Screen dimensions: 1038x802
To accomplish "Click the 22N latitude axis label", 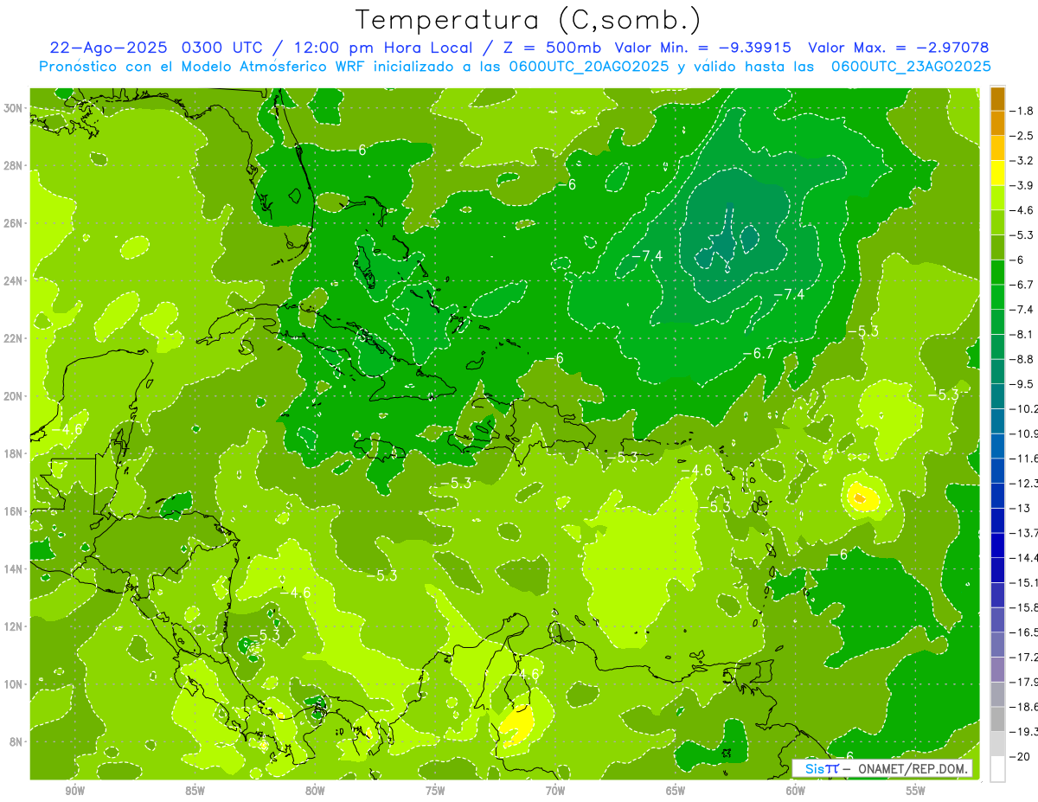I will click(15, 338).
